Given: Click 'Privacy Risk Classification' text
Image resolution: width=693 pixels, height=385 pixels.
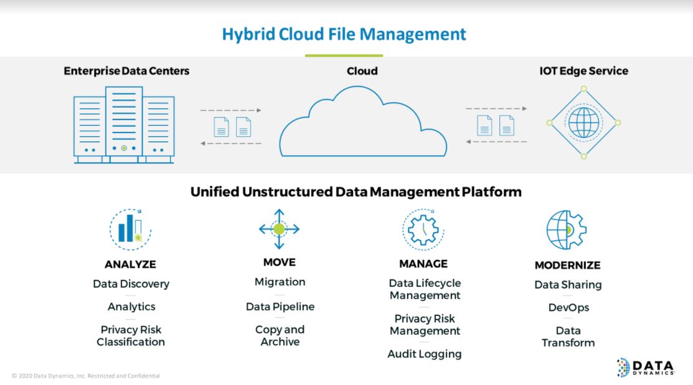Looking at the screenshot, I should coord(131,336).
